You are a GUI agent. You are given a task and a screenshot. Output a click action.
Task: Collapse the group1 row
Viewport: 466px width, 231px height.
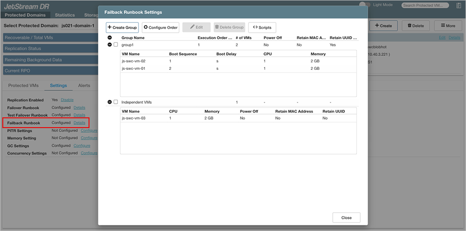(x=110, y=45)
